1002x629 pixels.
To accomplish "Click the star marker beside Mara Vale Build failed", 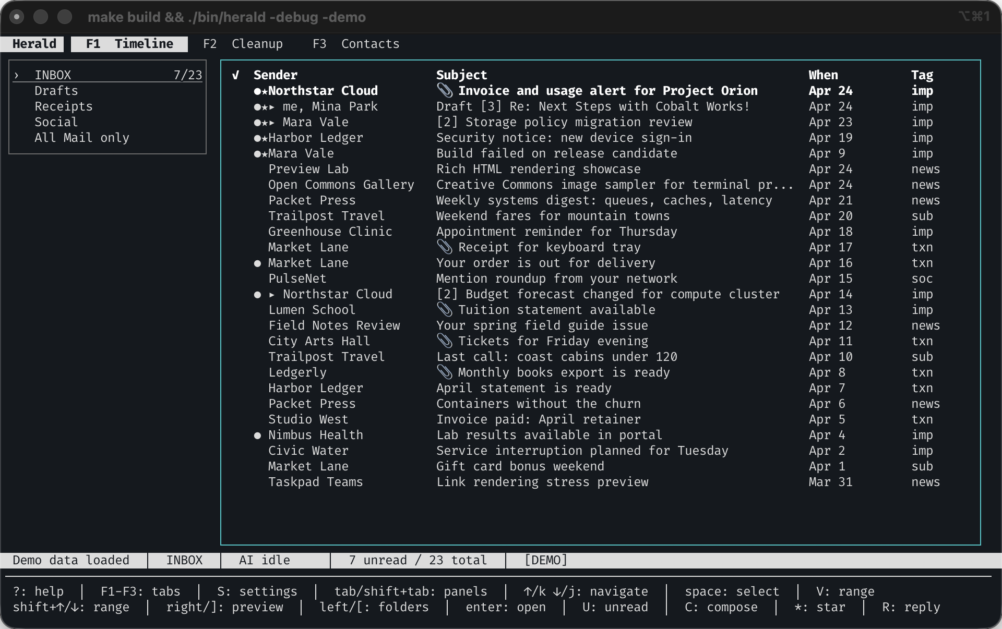I will pos(265,154).
